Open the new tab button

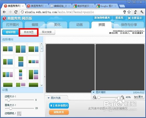pyautogui.click(x=122, y=6)
